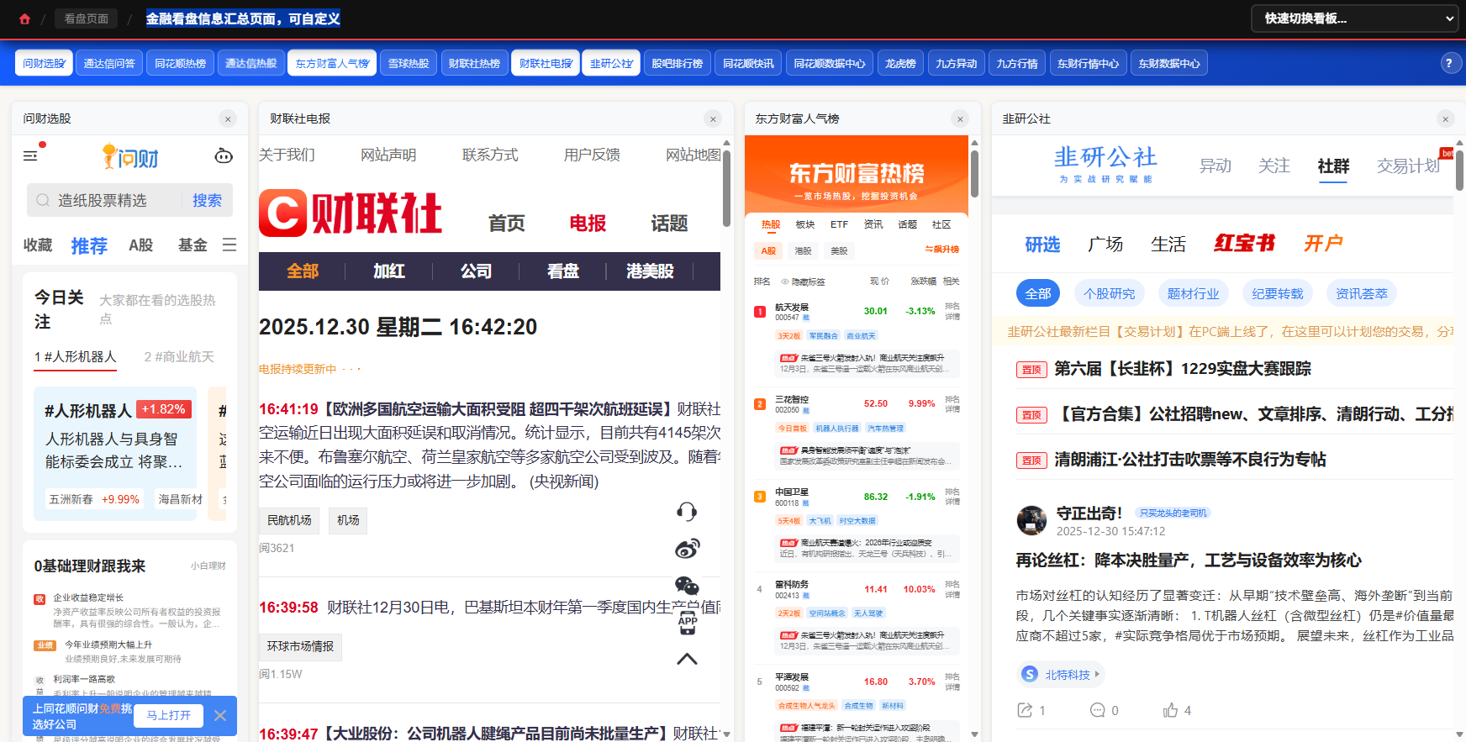Image resolution: width=1466 pixels, height=742 pixels.
Task: Toggle the 龙虎榜 board button
Action: pos(900,63)
